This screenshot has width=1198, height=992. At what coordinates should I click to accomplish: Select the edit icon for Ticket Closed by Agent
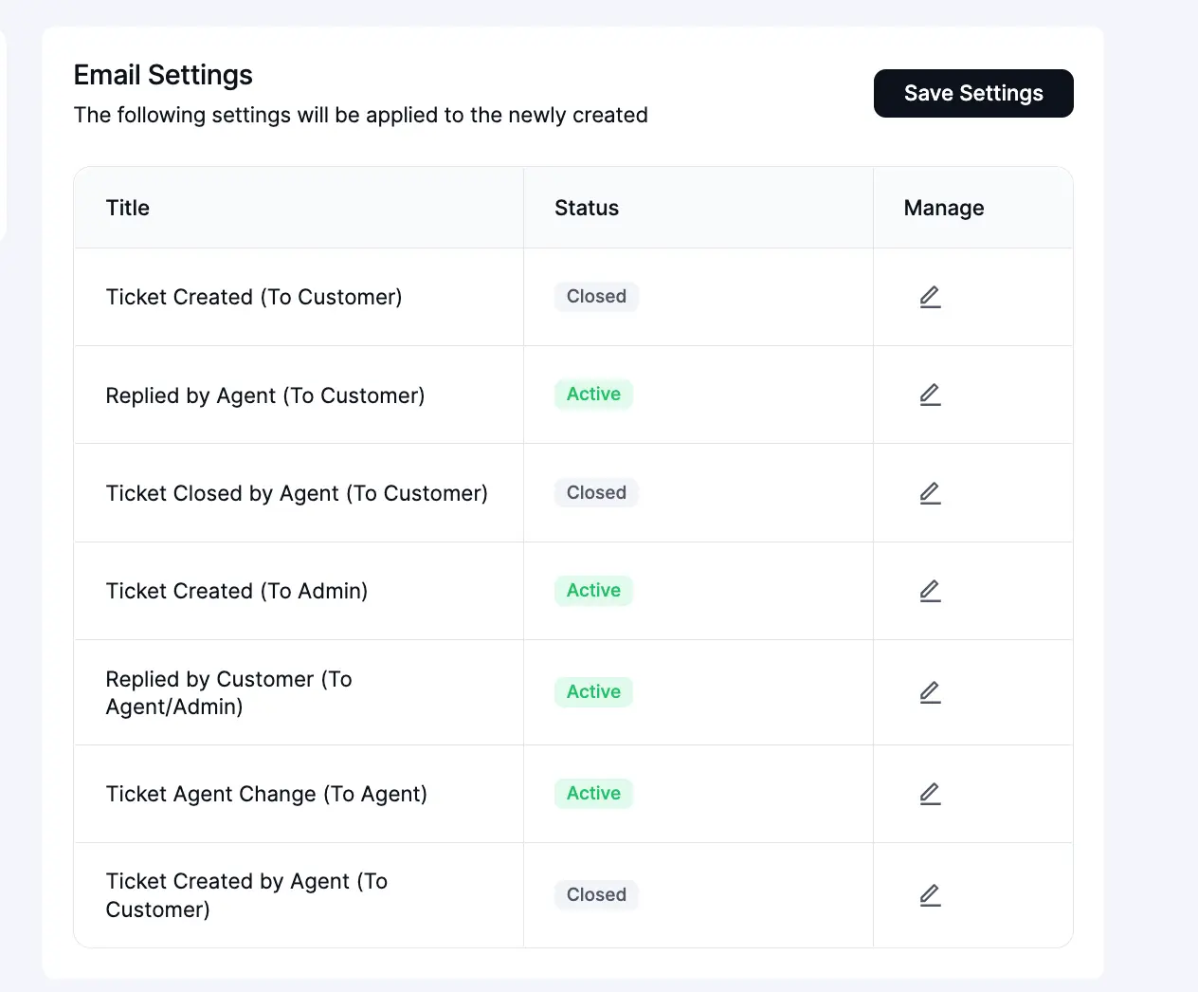(x=930, y=493)
